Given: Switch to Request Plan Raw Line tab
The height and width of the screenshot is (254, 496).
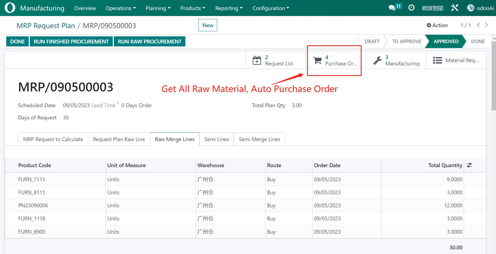Looking at the screenshot, I should point(119,139).
